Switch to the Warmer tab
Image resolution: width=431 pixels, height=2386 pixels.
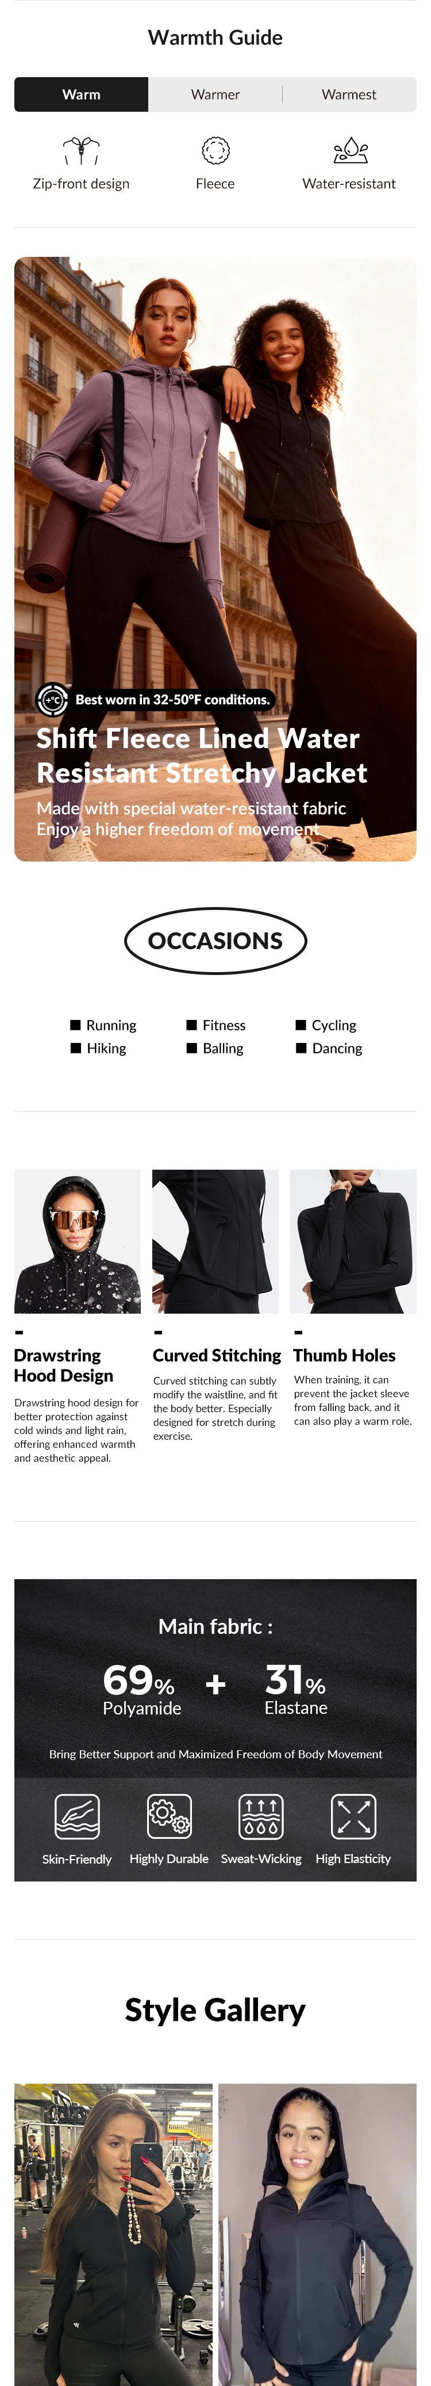pos(214,94)
